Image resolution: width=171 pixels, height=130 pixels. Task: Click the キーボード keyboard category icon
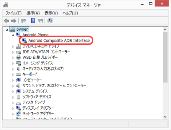[19, 74]
